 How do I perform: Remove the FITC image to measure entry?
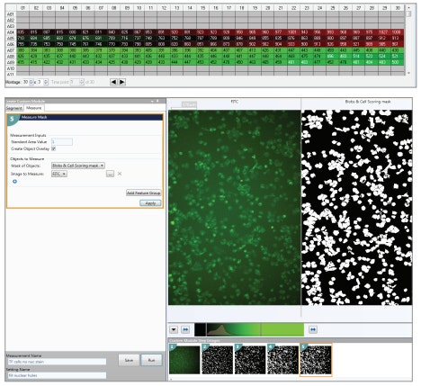tap(120, 174)
